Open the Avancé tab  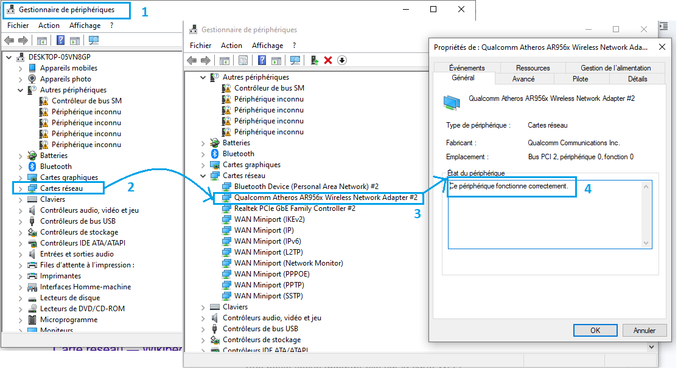pyautogui.click(x=523, y=79)
